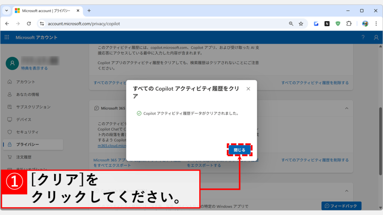Open the Chrome three-dot menu
This screenshot has height=215, width=383.
point(376,24)
